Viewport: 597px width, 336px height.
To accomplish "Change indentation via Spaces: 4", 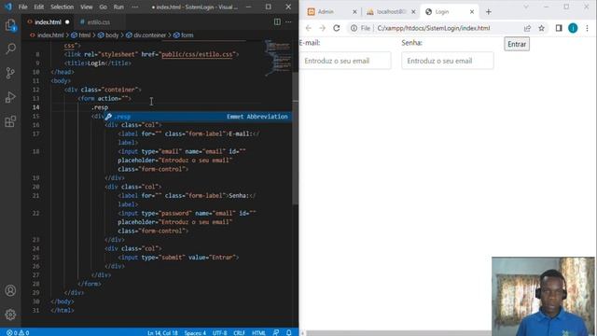I will (x=195, y=332).
